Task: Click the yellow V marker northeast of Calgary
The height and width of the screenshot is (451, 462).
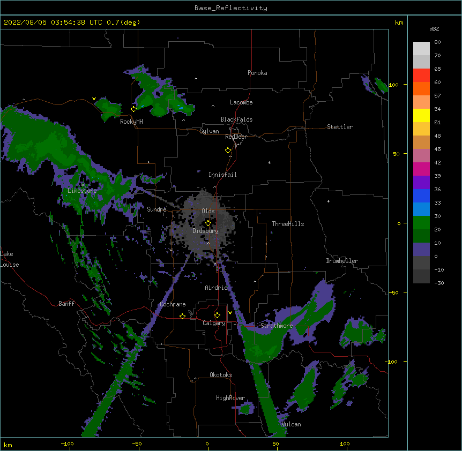Action: 230,313
